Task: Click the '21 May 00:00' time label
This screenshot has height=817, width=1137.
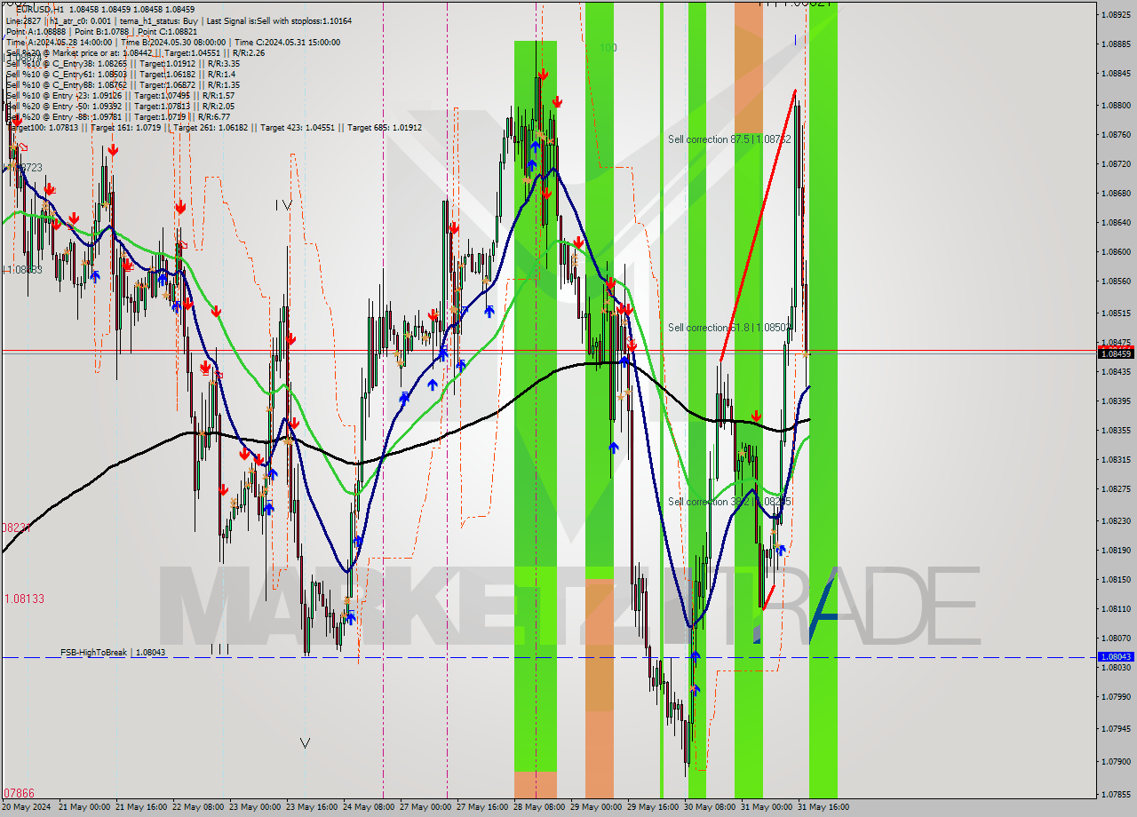Action: (84, 807)
